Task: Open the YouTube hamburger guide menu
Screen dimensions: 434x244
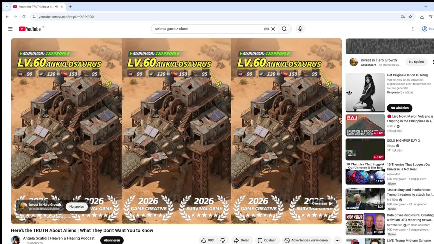Action: [x=10, y=29]
